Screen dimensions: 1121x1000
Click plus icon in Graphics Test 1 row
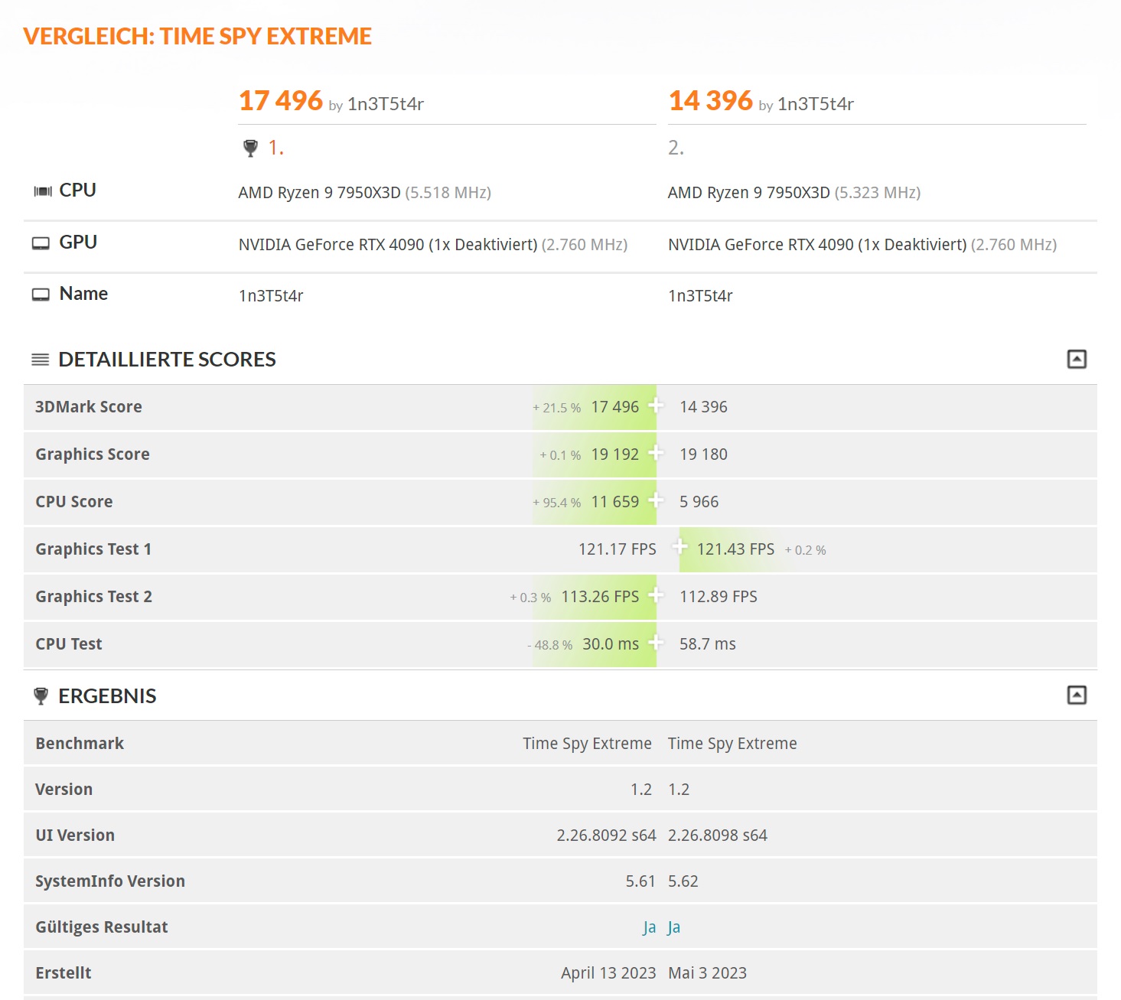tap(679, 546)
